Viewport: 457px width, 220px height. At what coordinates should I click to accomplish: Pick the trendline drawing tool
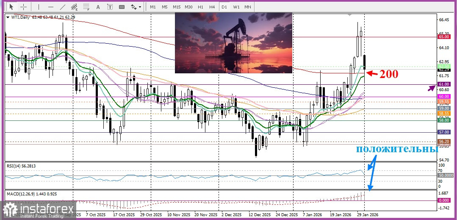[63, 7]
